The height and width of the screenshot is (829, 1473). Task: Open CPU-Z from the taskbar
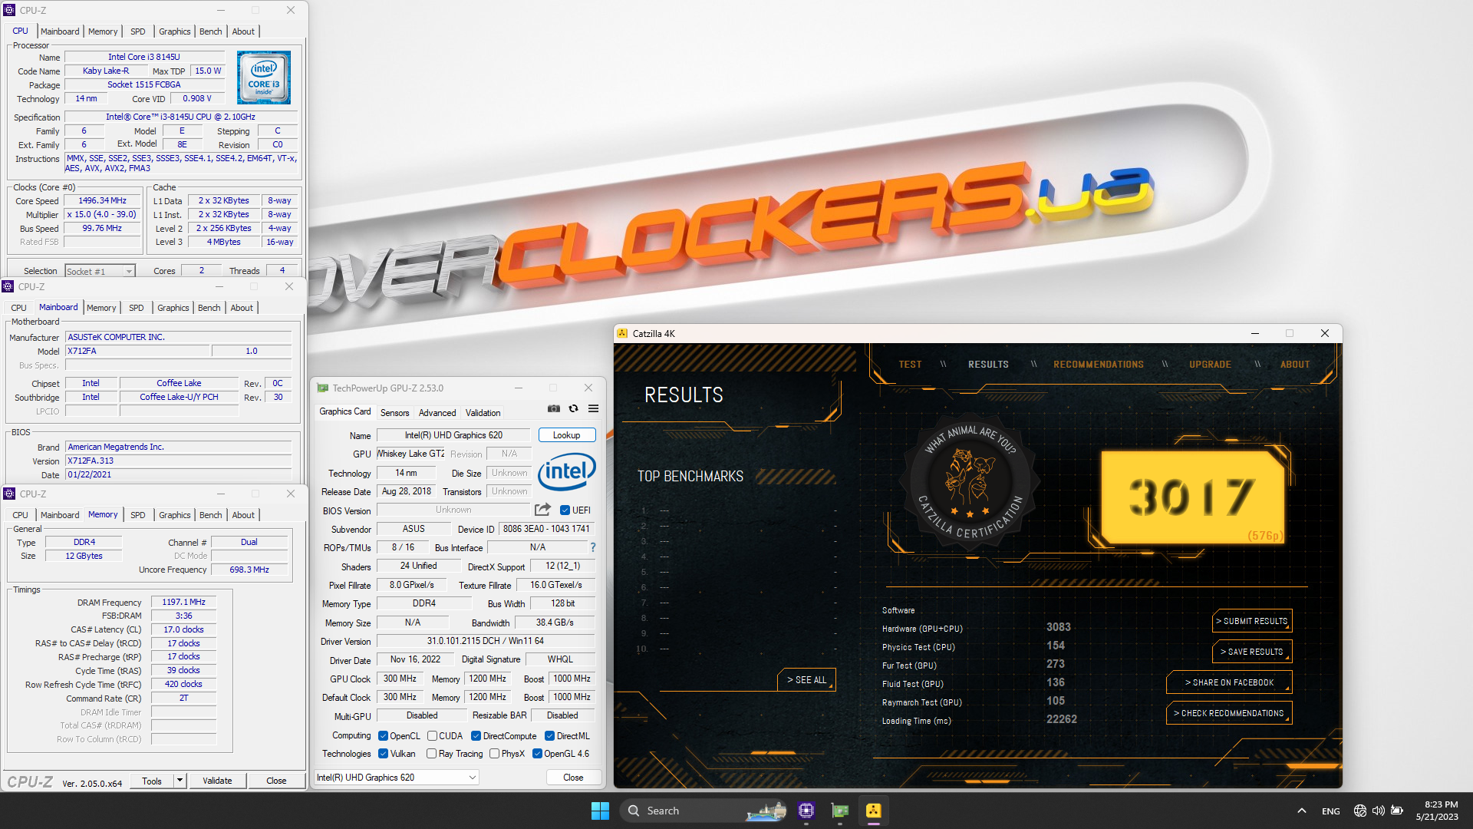click(806, 811)
